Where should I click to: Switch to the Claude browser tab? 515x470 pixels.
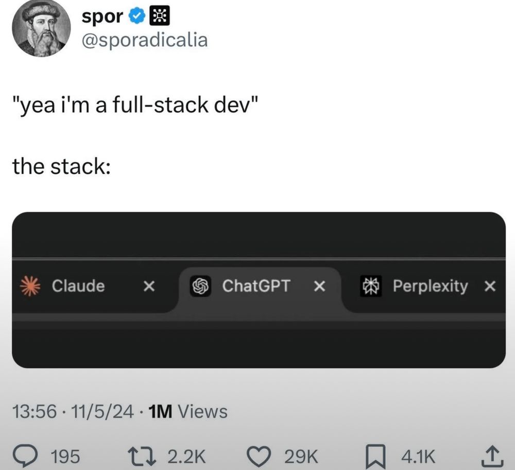point(77,287)
